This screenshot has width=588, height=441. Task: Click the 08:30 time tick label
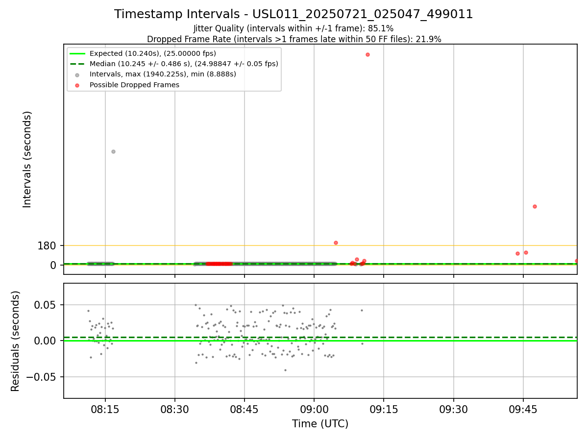point(175,410)
